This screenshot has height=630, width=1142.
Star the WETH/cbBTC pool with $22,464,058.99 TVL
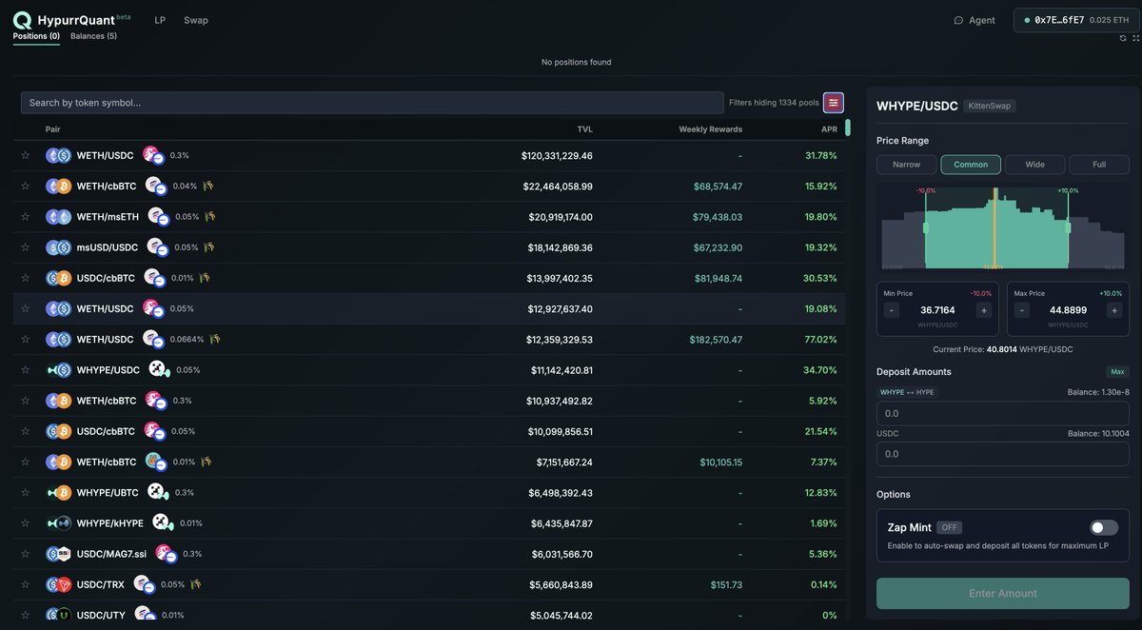(x=26, y=187)
